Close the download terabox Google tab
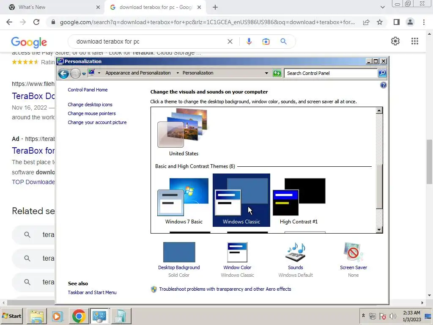This screenshot has width=433, height=325. click(199, 7)
